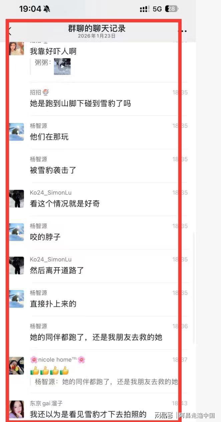Select message 她是跑到山脚下碰到雪豹了吗

80,104
